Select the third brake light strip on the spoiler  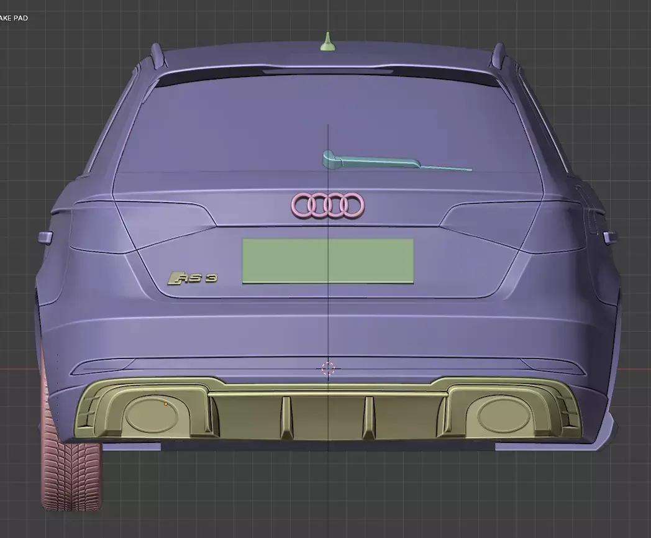(x=328, y=71)
